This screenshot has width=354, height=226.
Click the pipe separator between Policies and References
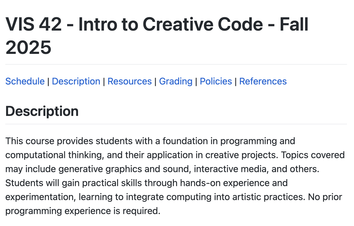pyautogui.click(x=236, y=81)
